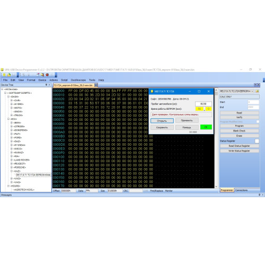Expand the LAND ROVER tree node
The width and height of the screenshot is (265, 265).
12,160
